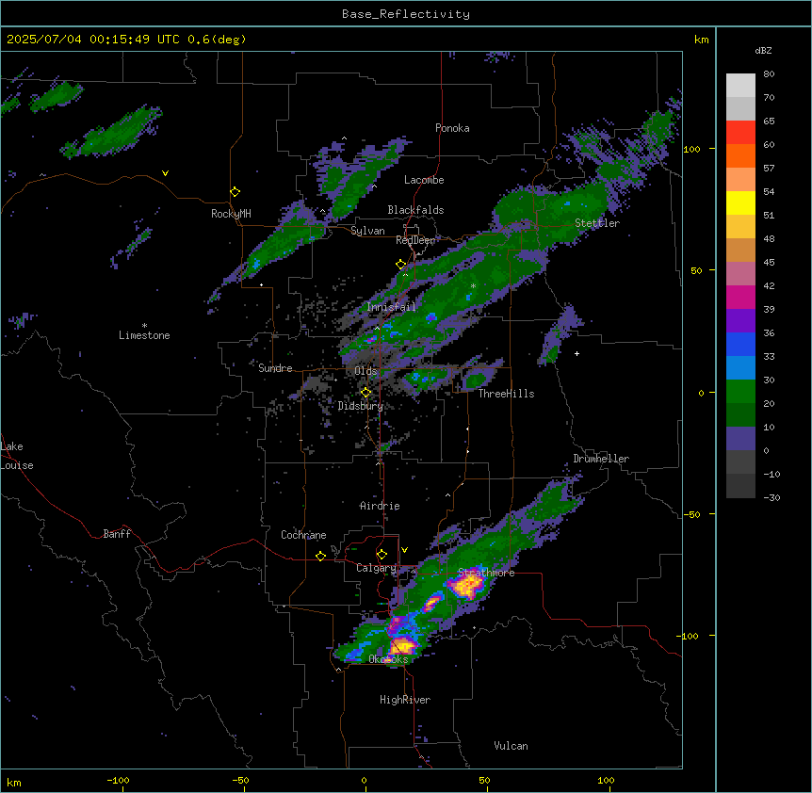Select the Innisfail label
The width and height of the screenshot is (812, 793).
(x=391, y=307)
